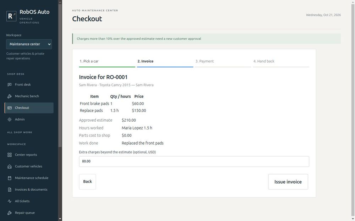Screen dimensions: 355x221
Task: Click the $150.00 price cell
Action: pyautogui.click(x=139, y=111)
